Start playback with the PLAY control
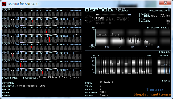 coord(100,18)
